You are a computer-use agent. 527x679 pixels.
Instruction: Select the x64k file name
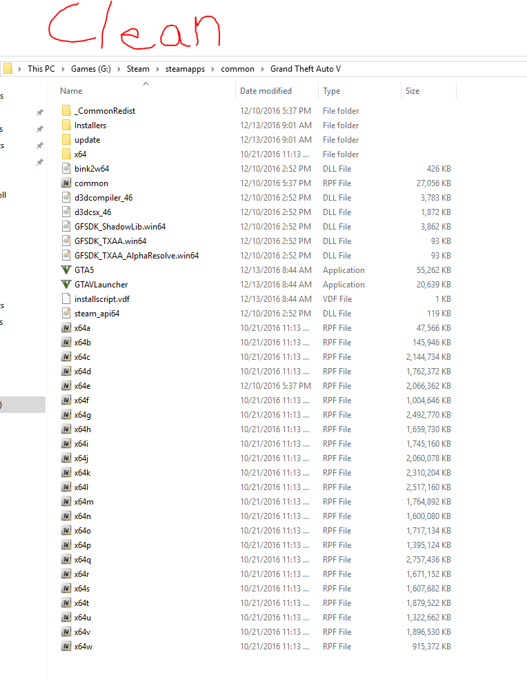click(x=82, y=473)
